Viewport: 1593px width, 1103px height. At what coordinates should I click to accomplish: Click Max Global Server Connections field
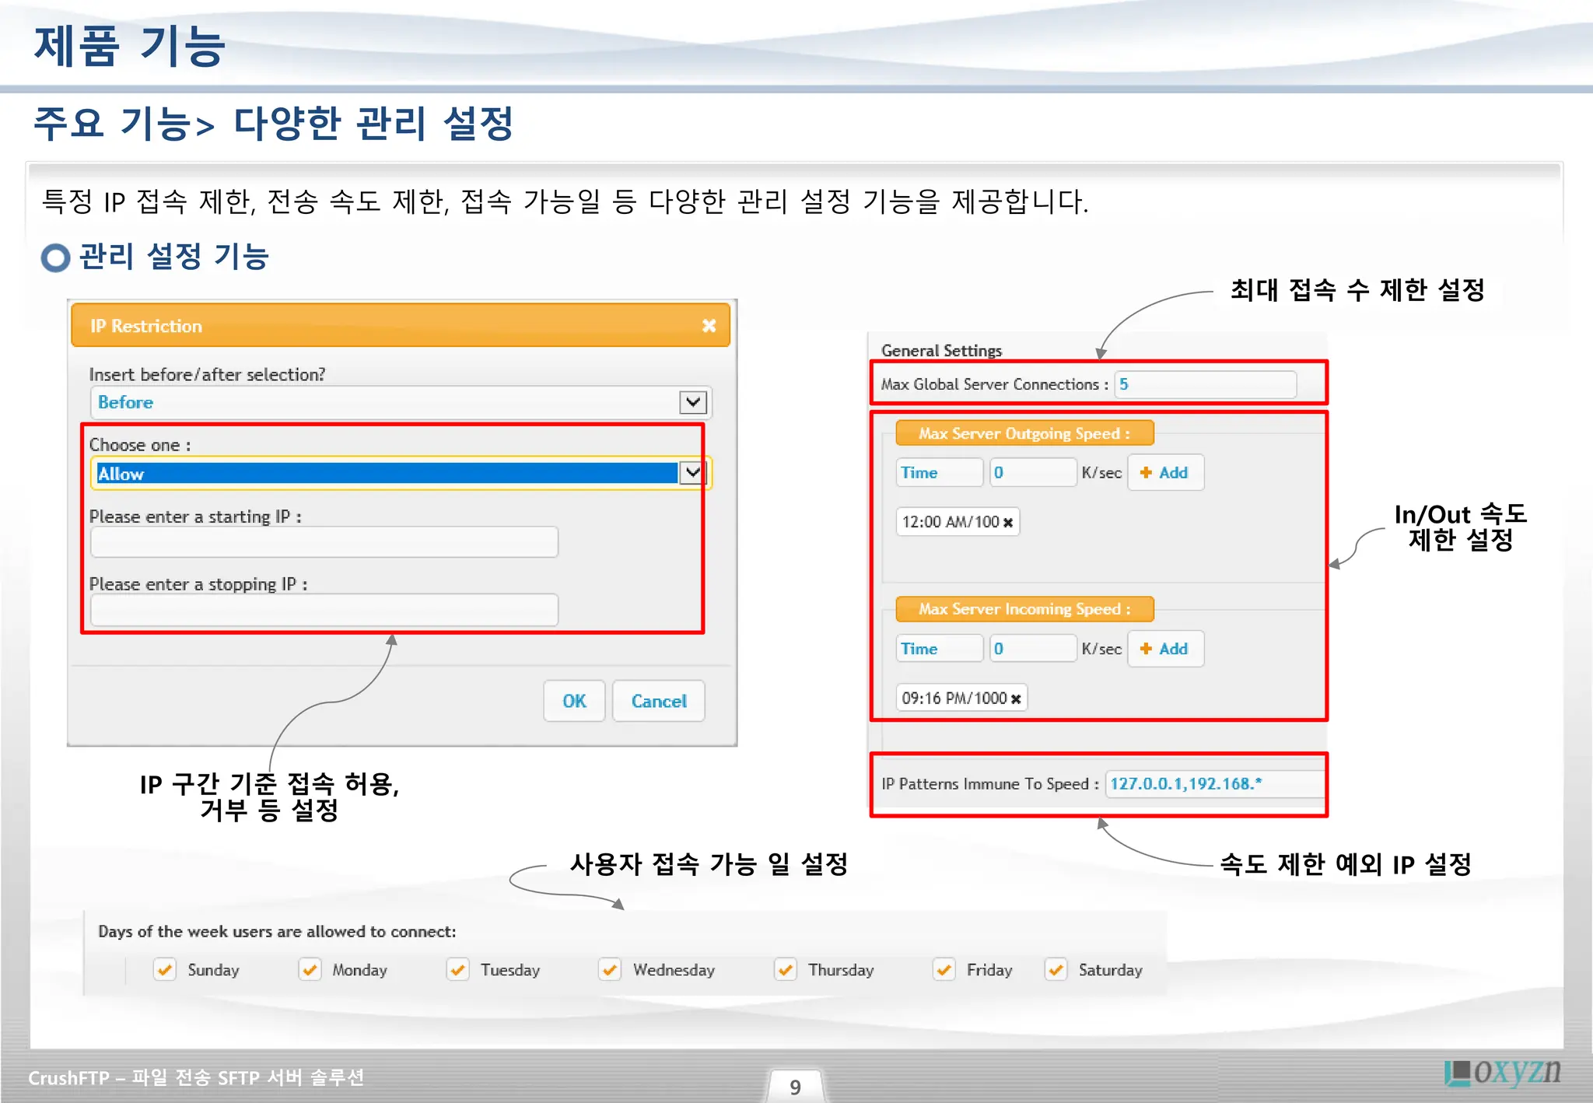pyautogui.click(x=1206, y=384)
